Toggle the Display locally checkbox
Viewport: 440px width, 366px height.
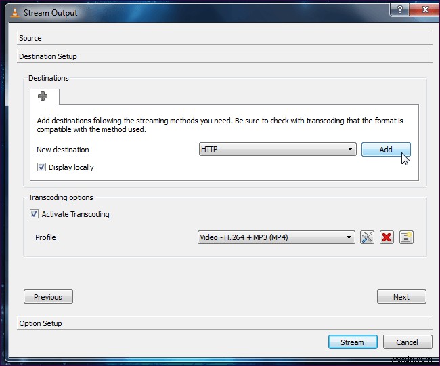pyautogui.click(x=41, y=167)
